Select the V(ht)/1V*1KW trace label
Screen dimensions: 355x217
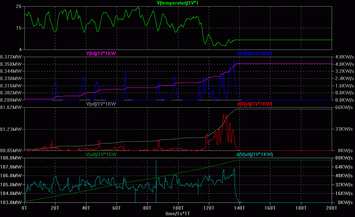101,53
